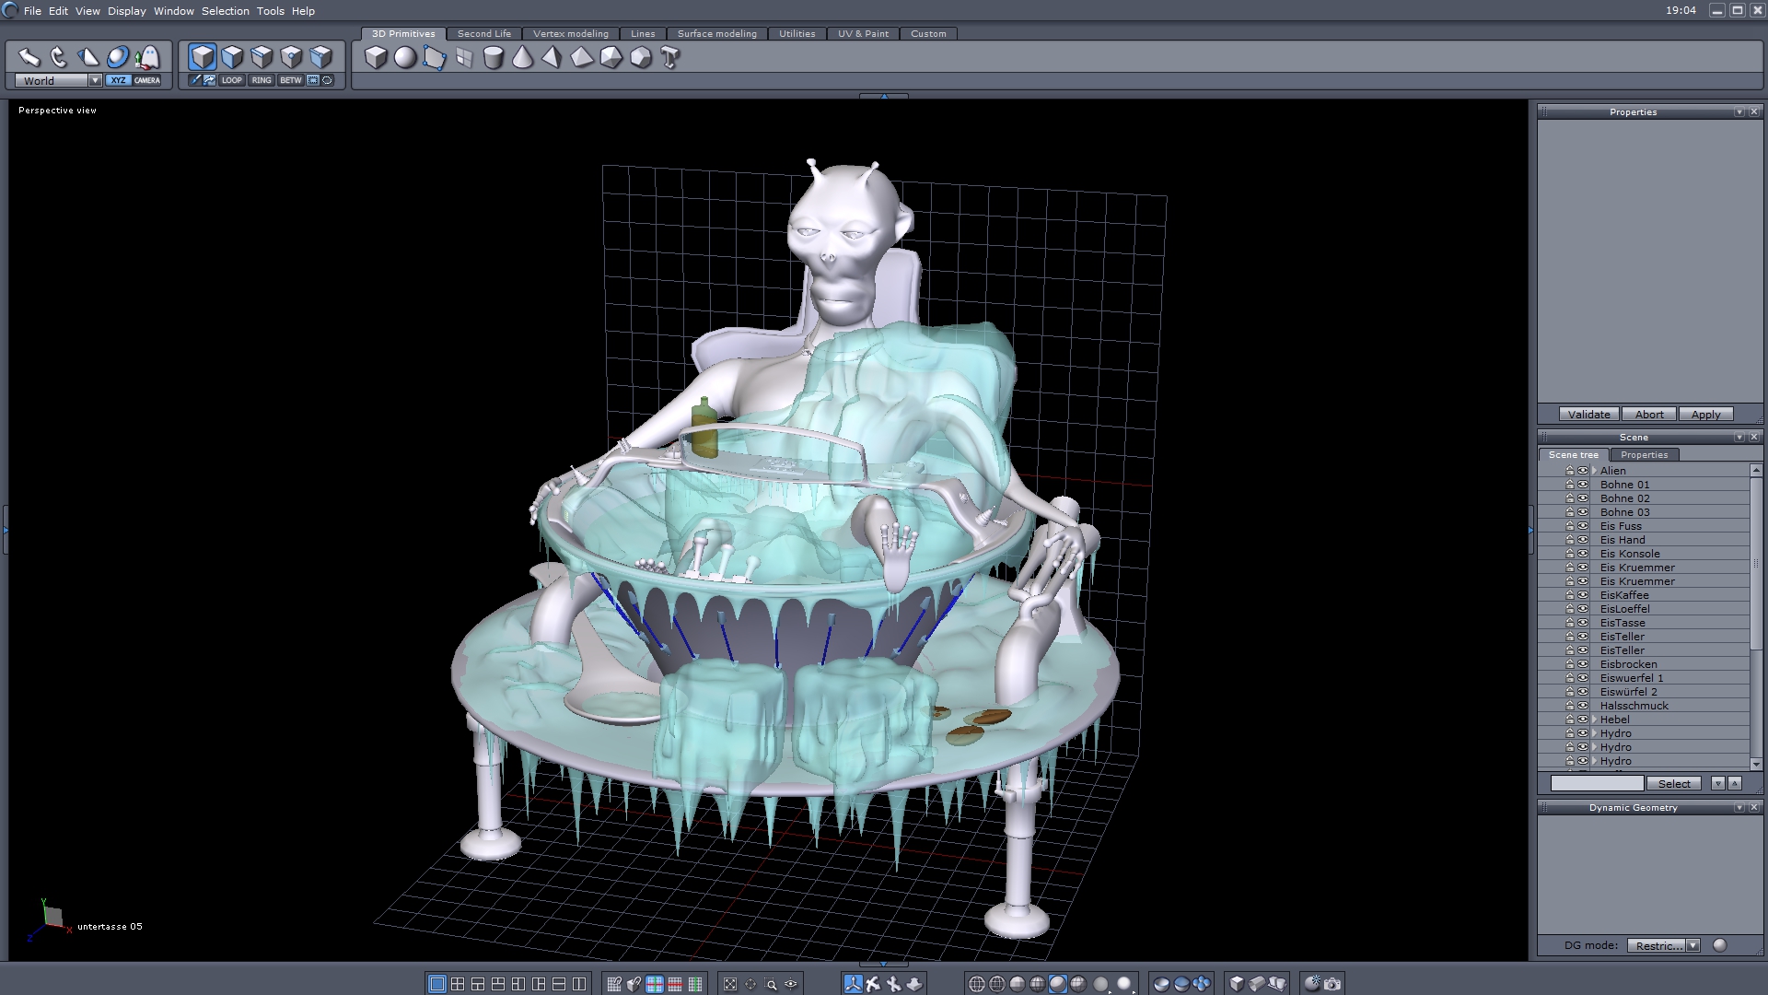Screen dimensions: 1768x995
Task: Open the World coordinate system dropdown
Action: [x=95, y=81]
